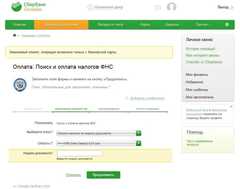Click the Индекс документа input field
This screenshot has width=240, height=189.
pos(80,153)
